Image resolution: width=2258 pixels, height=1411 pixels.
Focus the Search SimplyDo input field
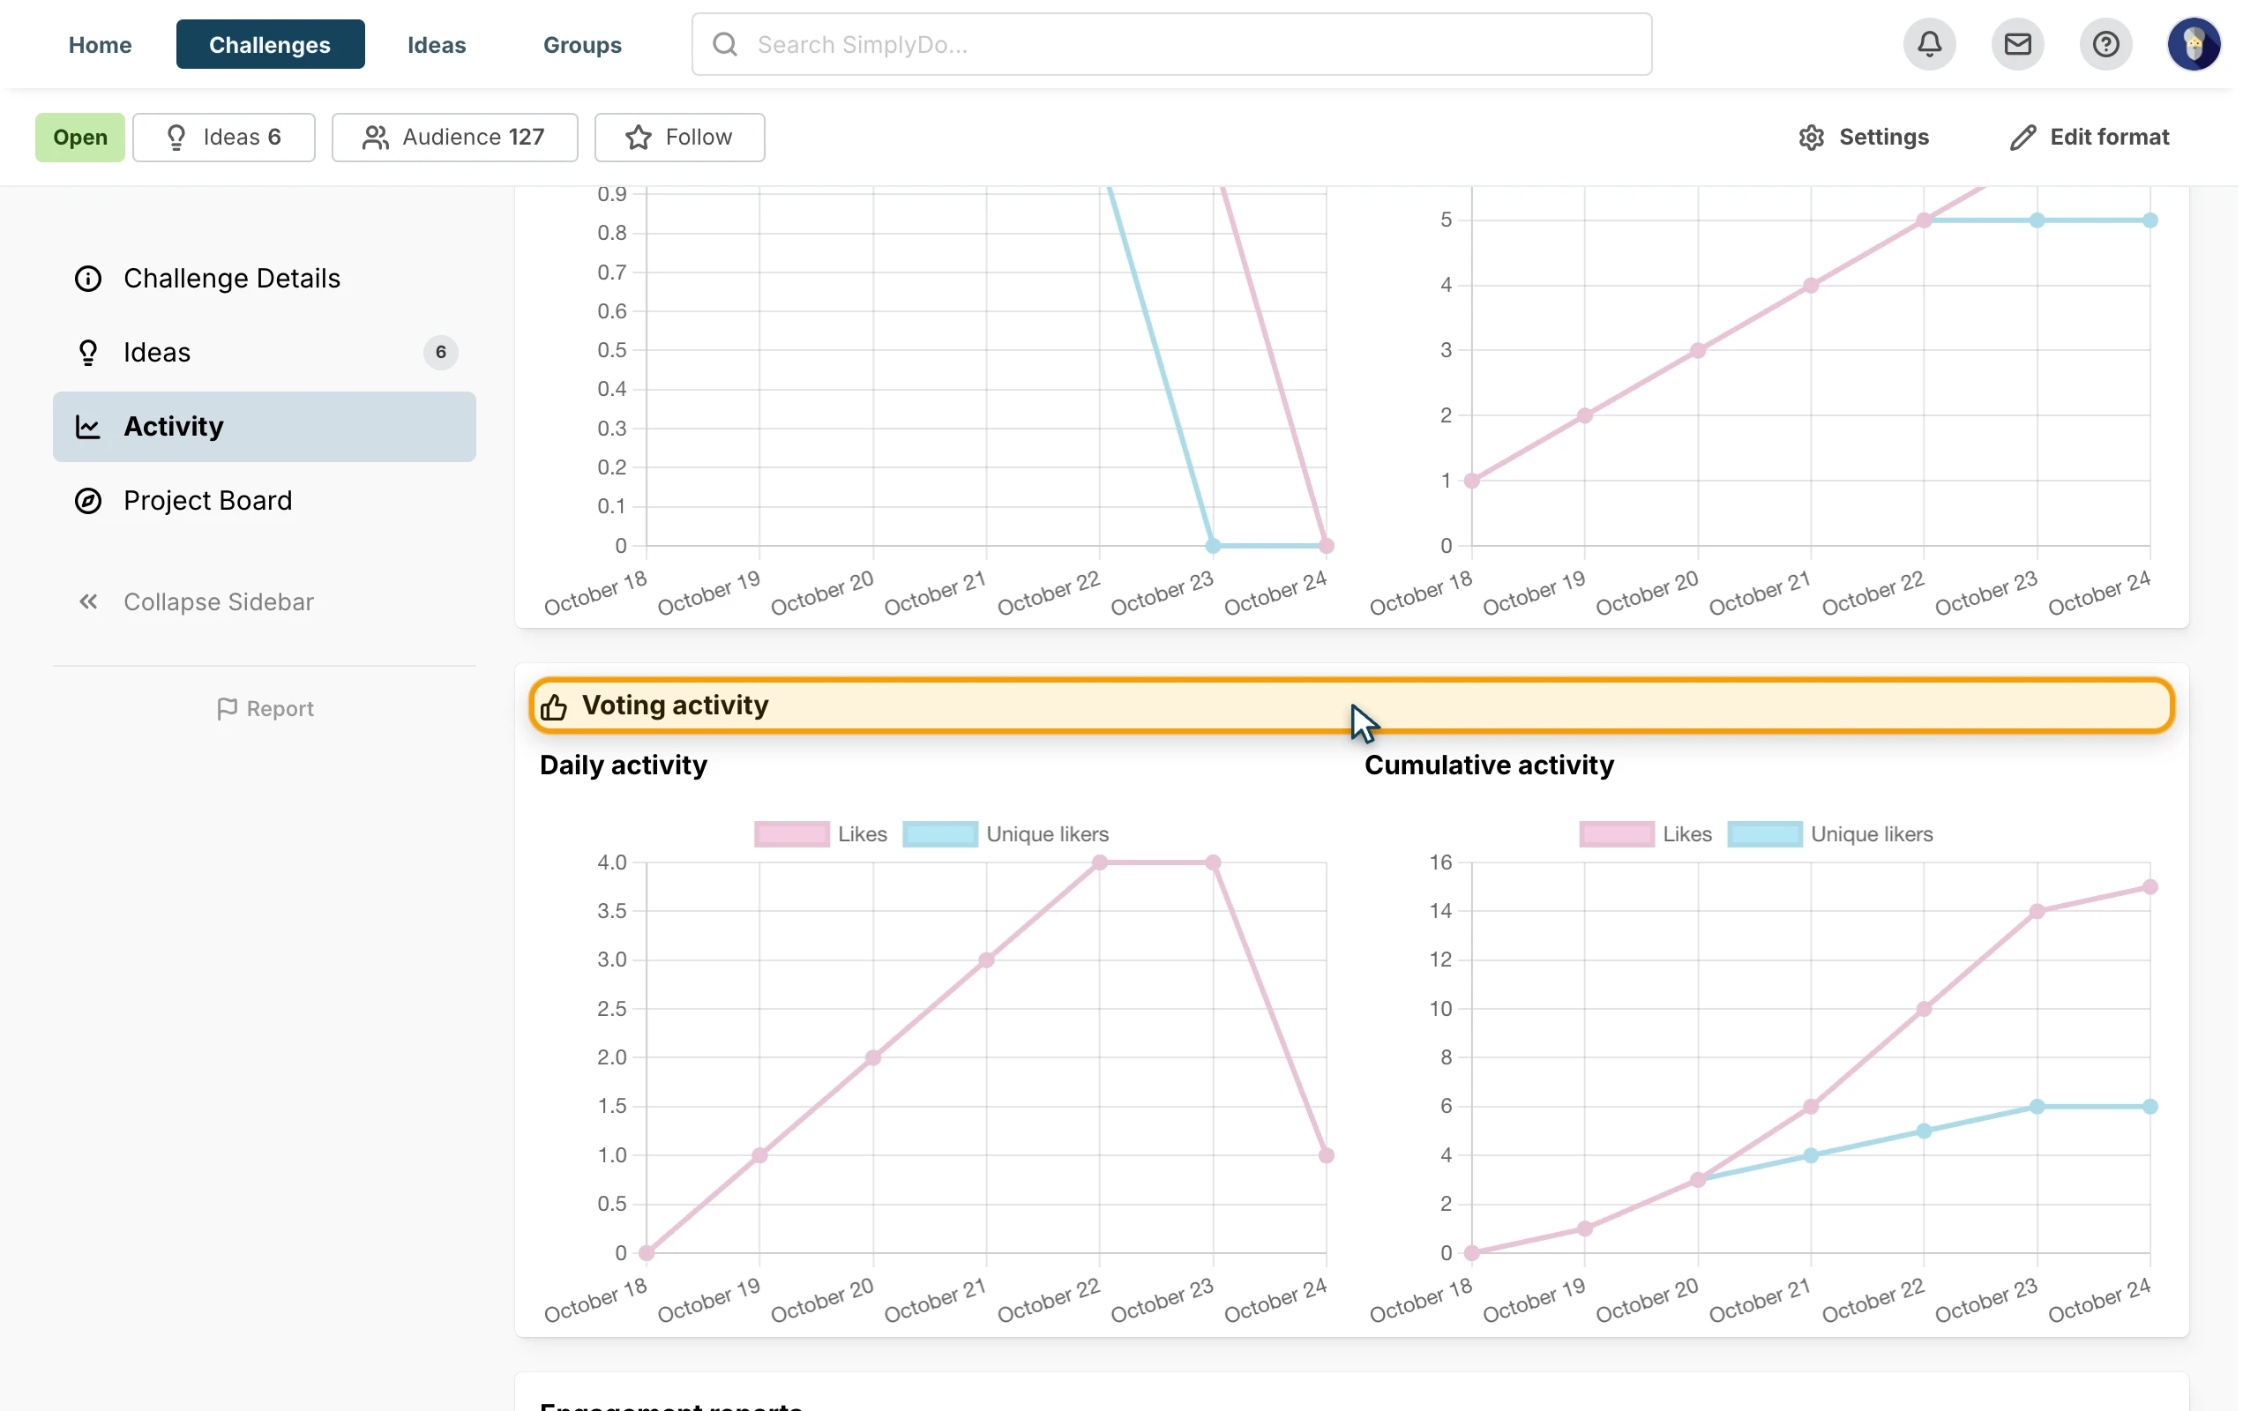pos(1171,44)
